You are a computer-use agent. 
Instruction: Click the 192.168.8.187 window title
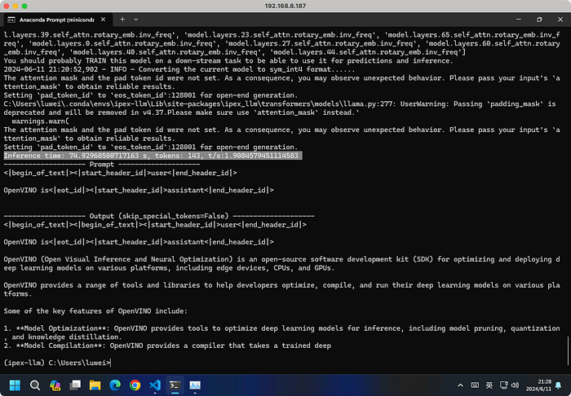coord(285,6)
